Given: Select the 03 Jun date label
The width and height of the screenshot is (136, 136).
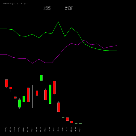Looking at the screenshot, I should tap(32, 129).
